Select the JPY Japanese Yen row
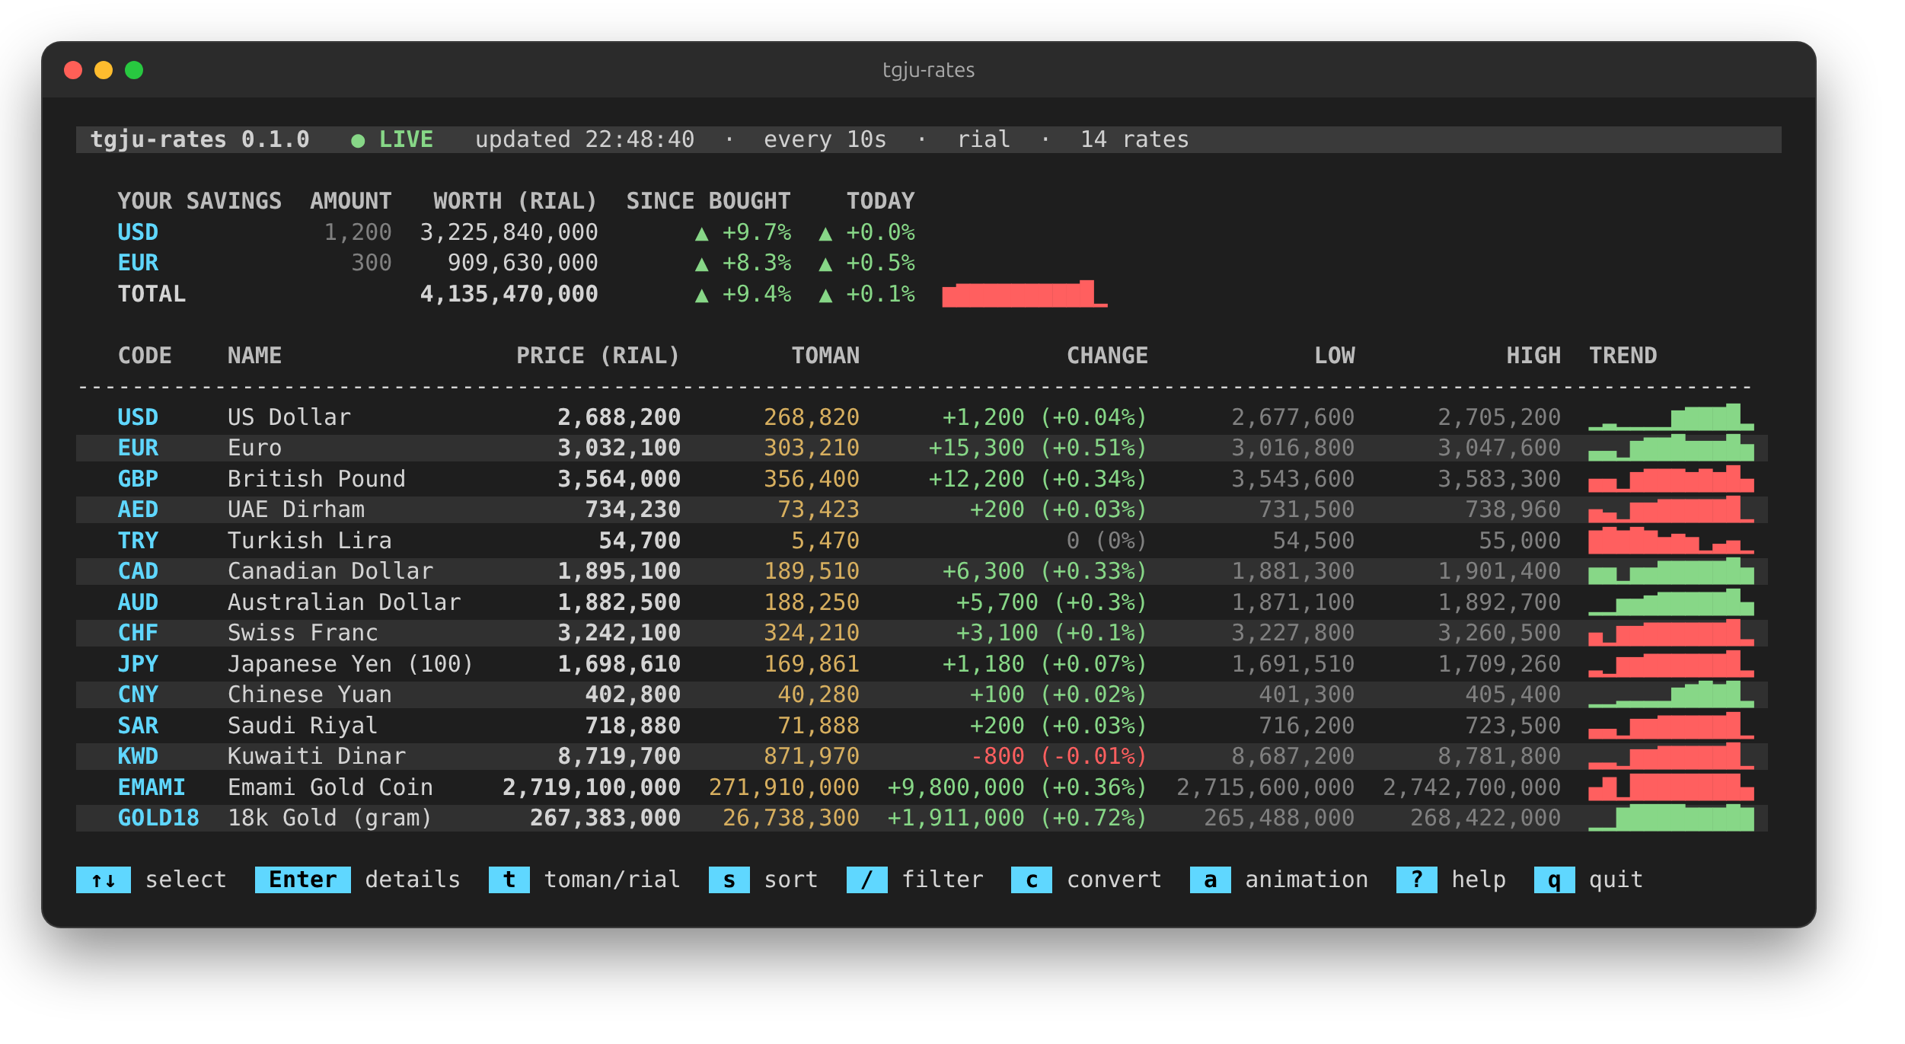This screenshot has height=1044, width=1905. point(921,664)
